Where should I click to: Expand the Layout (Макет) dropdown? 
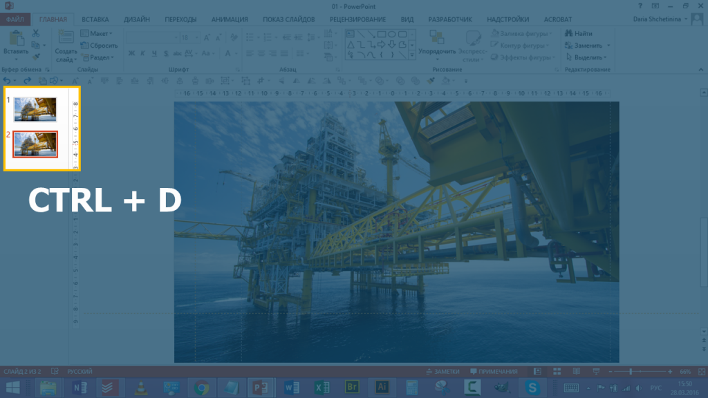pos(97,33)
